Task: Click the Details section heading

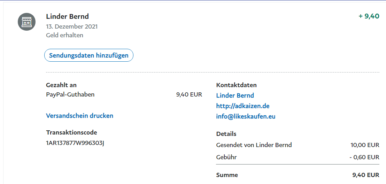Action: (226, 134)
